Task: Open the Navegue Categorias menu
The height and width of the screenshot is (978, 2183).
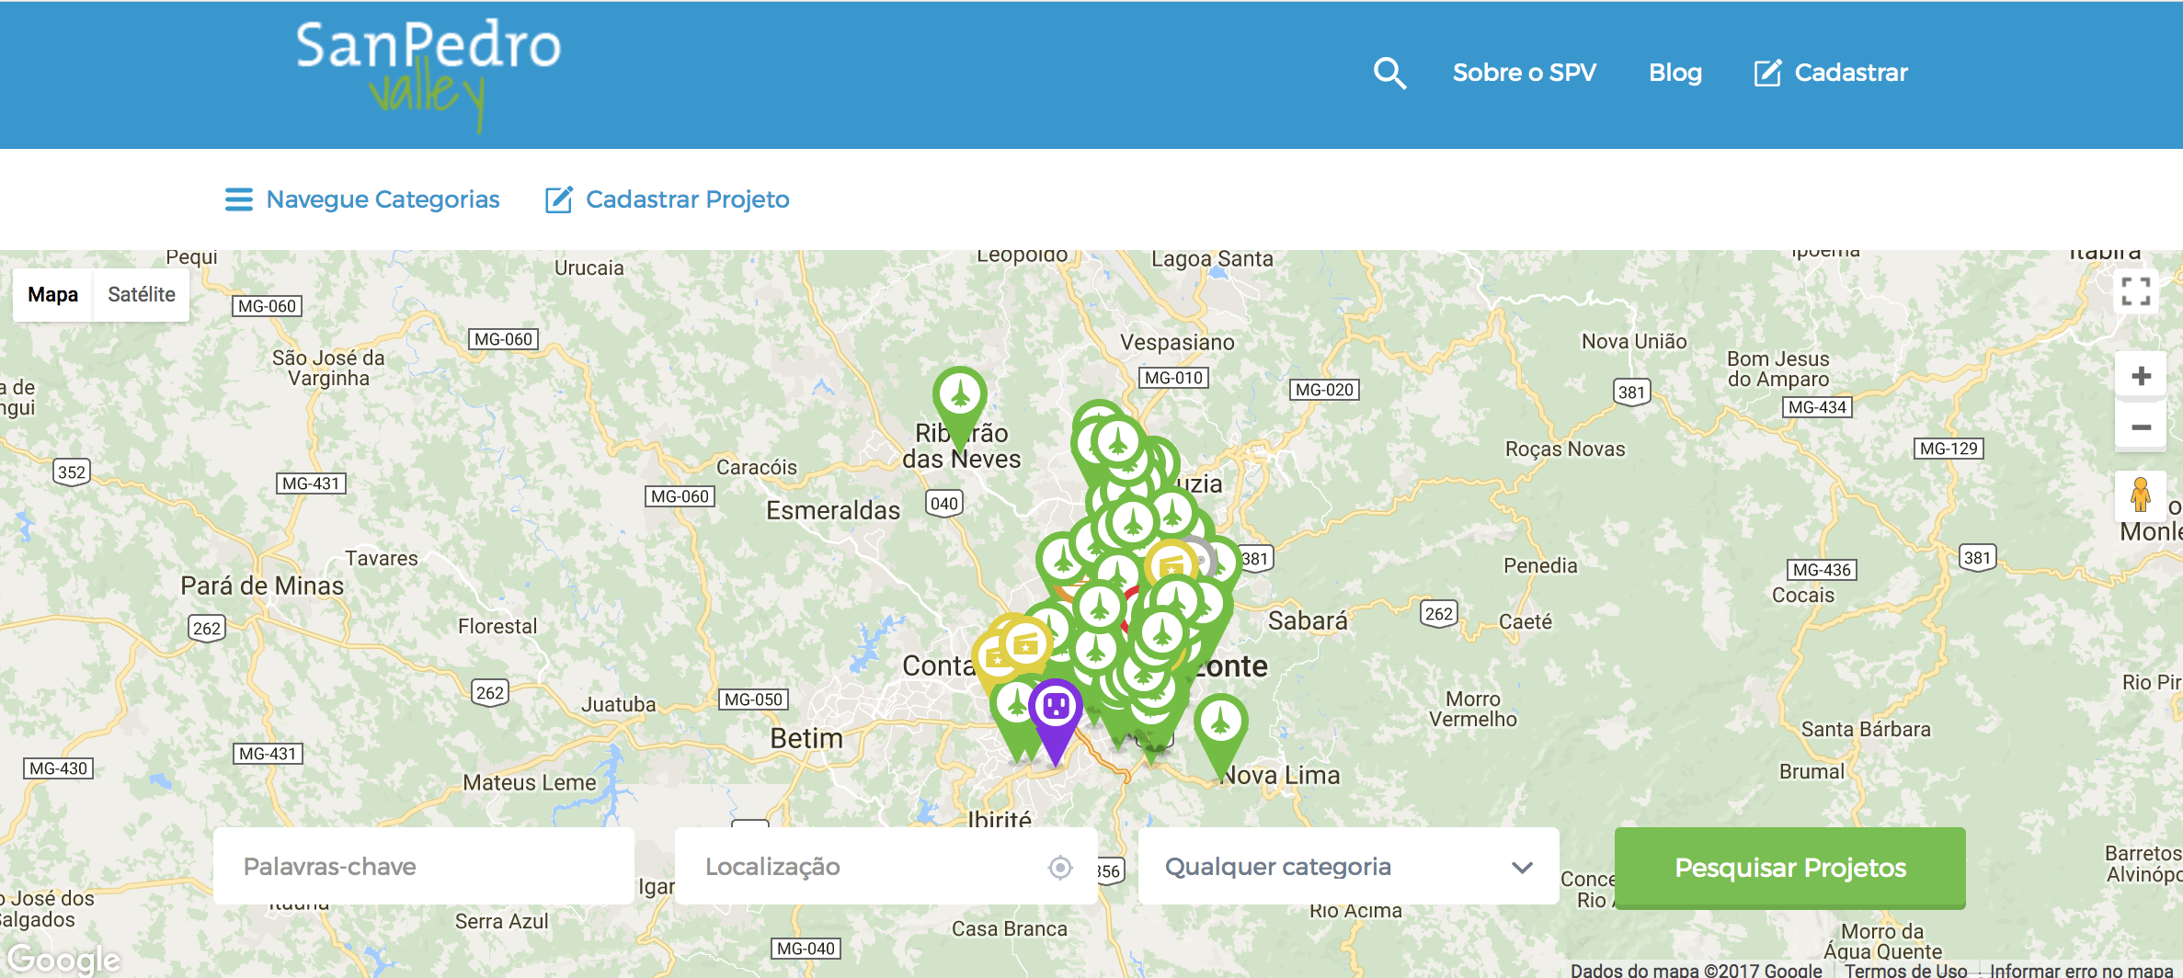Action: [362, 199]
